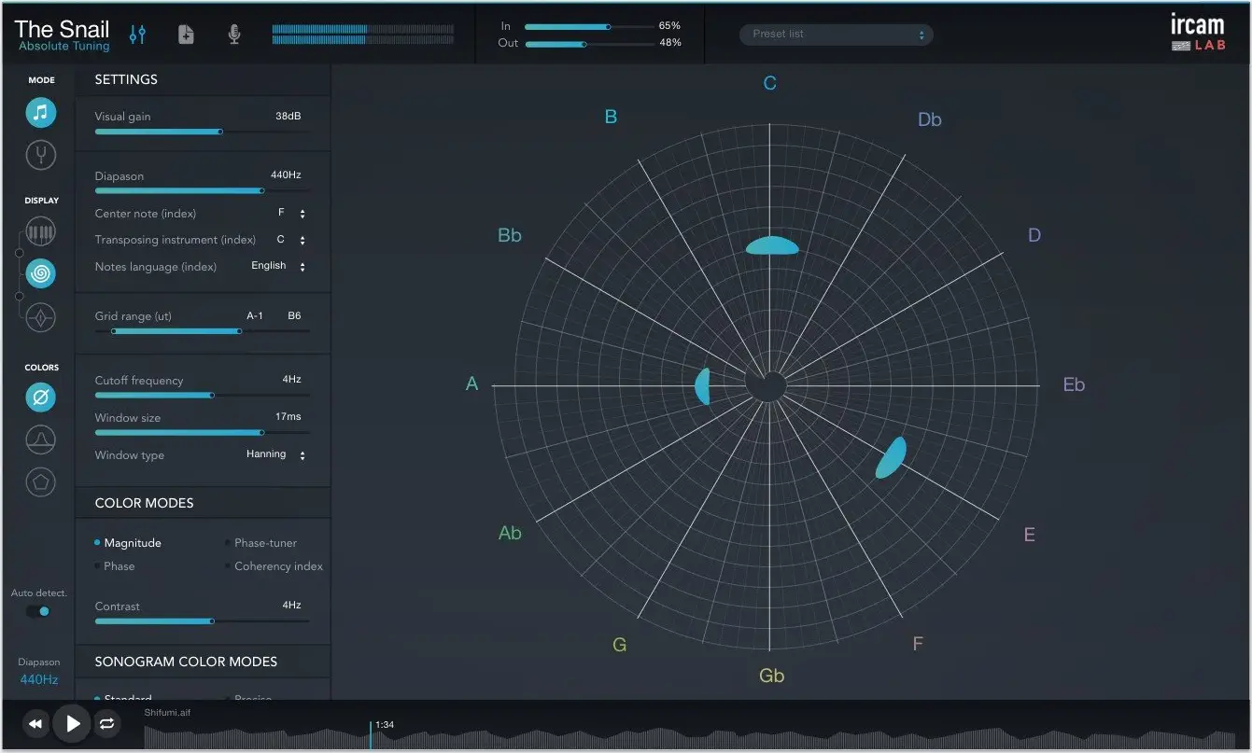Select the Magnitude color mode

pyautogui.click(x=128, y=543)
